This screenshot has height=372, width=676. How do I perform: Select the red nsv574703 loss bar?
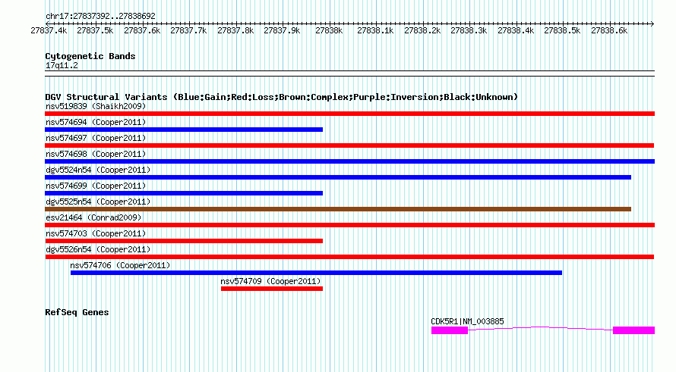(184, 241)
